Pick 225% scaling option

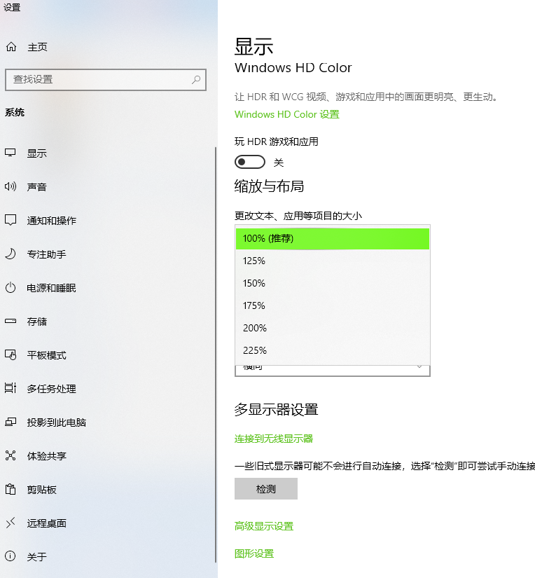[x=333, y=350]
